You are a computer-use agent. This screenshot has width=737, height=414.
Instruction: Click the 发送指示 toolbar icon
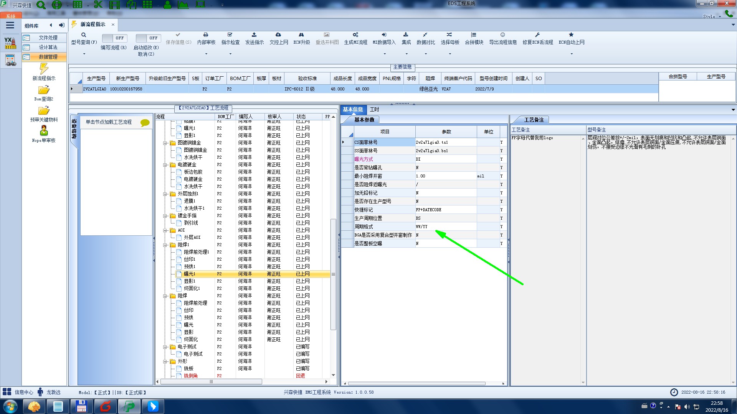[254, 35]
